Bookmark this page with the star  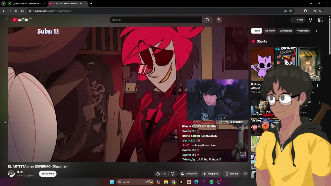(x=291, y=11)
